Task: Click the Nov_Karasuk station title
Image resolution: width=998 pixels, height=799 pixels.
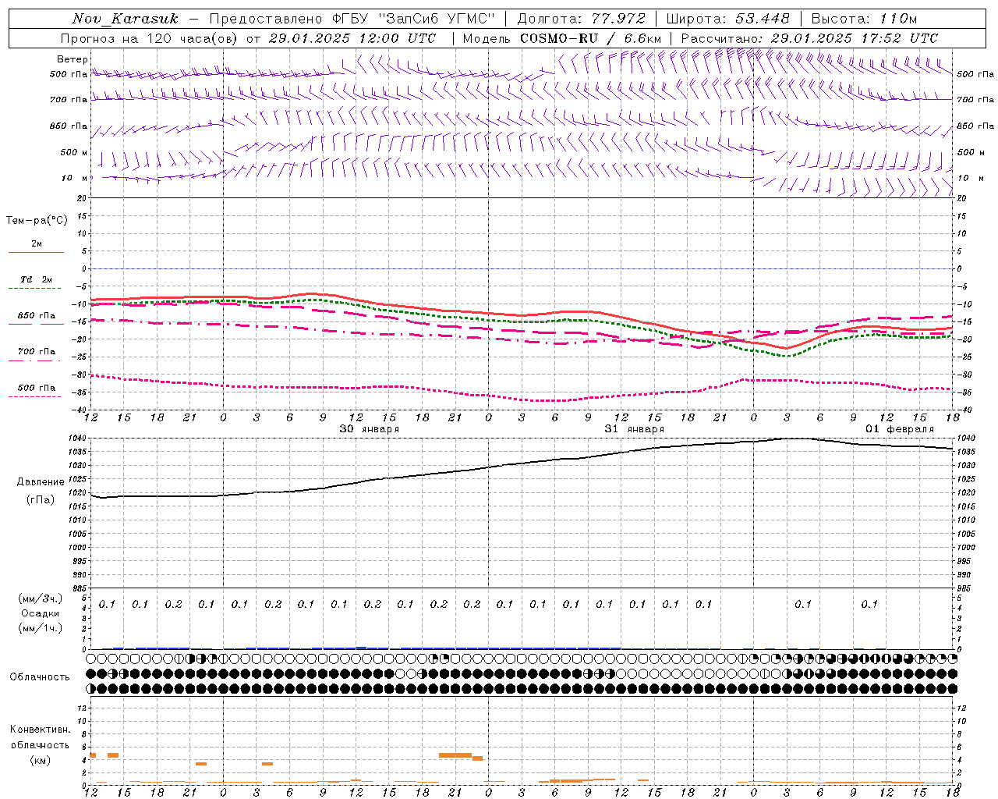Action: [125, 19]
